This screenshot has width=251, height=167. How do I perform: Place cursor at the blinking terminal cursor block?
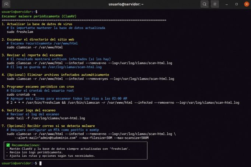tap(41, 163)
